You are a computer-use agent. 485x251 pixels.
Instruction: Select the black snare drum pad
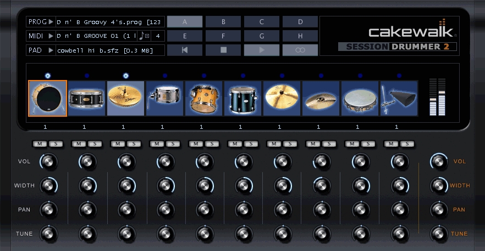87,98
